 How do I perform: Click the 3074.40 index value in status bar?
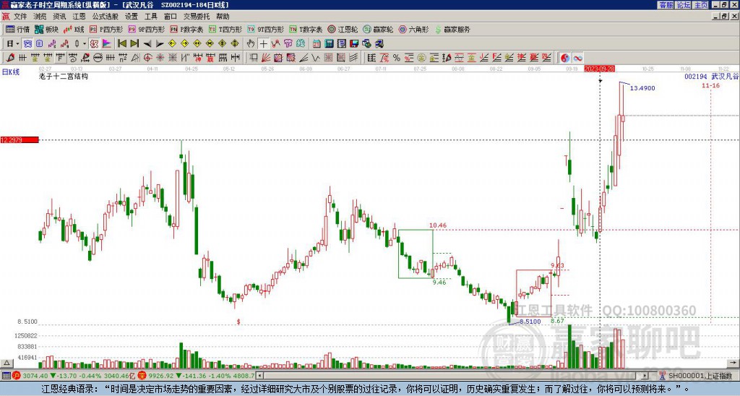click(35, 376)
